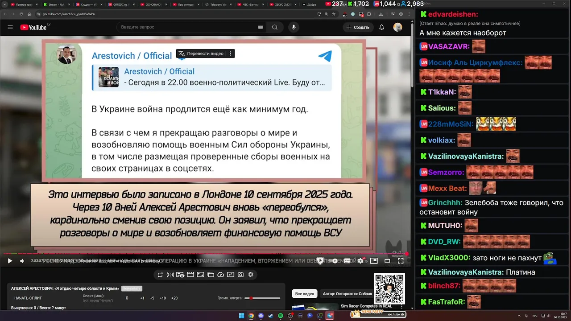Open video player settings gear

360,261
